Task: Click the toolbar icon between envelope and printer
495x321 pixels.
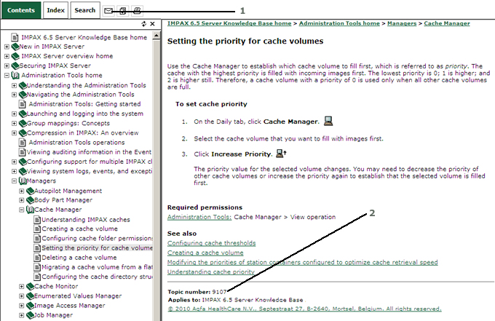Action: pyautogui.click(x=123, y=11)
